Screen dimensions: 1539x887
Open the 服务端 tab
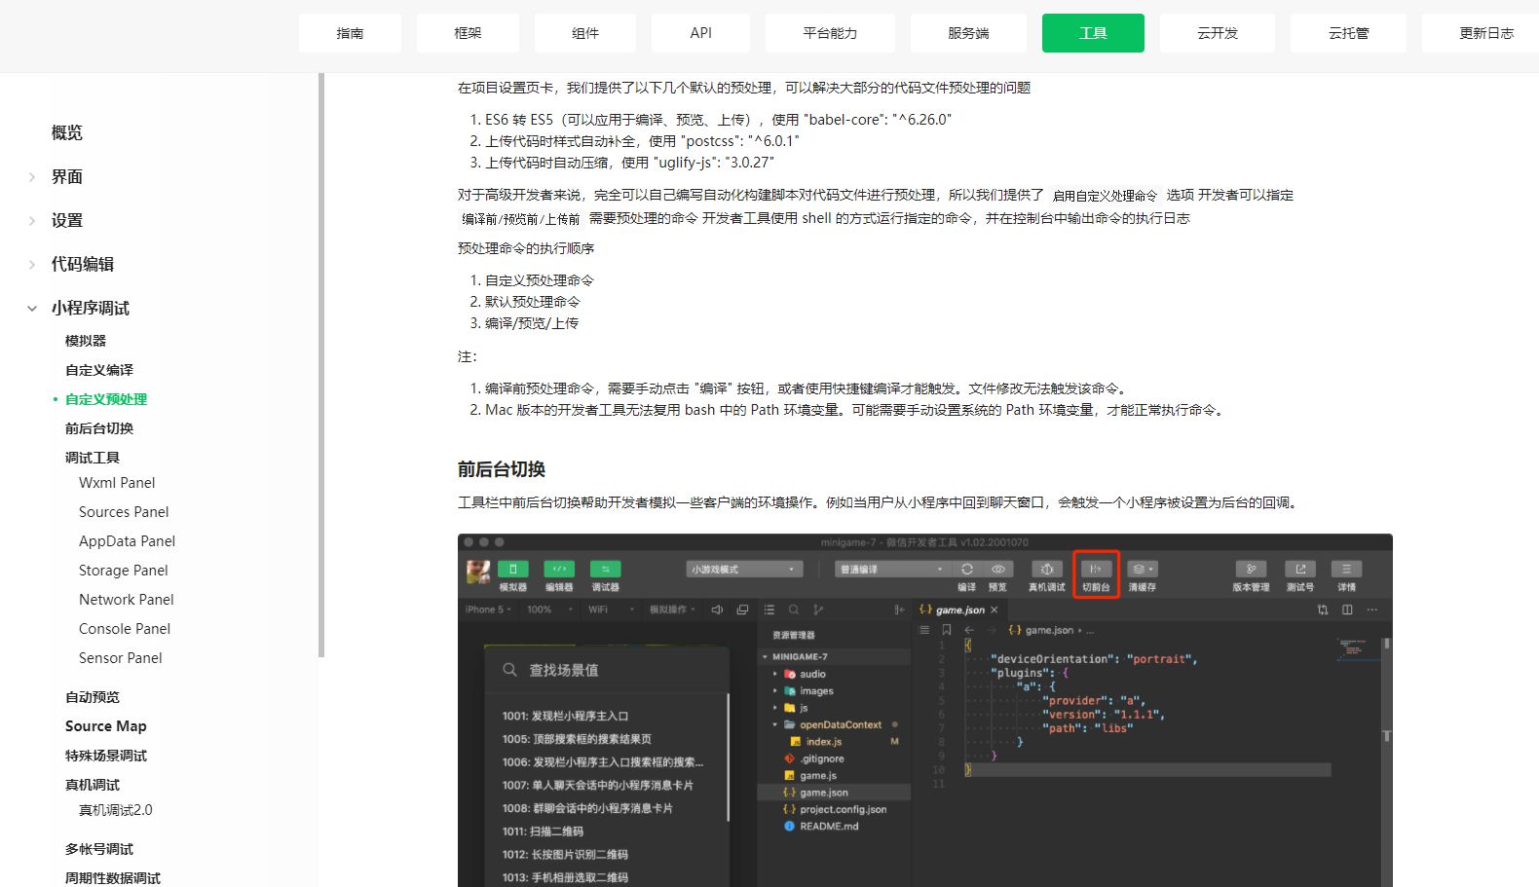[968, 33]
